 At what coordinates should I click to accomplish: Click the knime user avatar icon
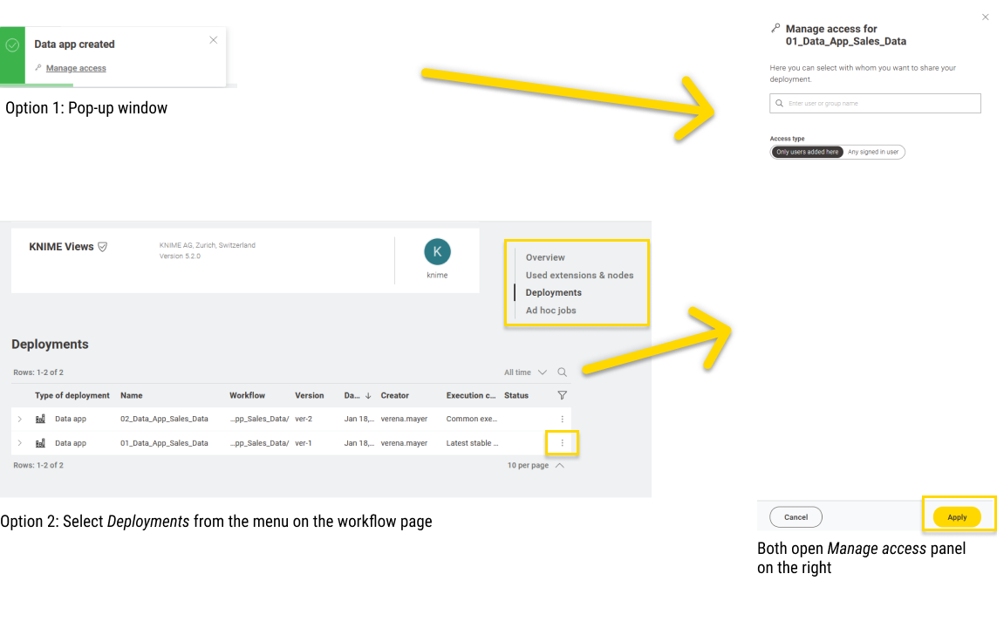[x=437, y=252]
